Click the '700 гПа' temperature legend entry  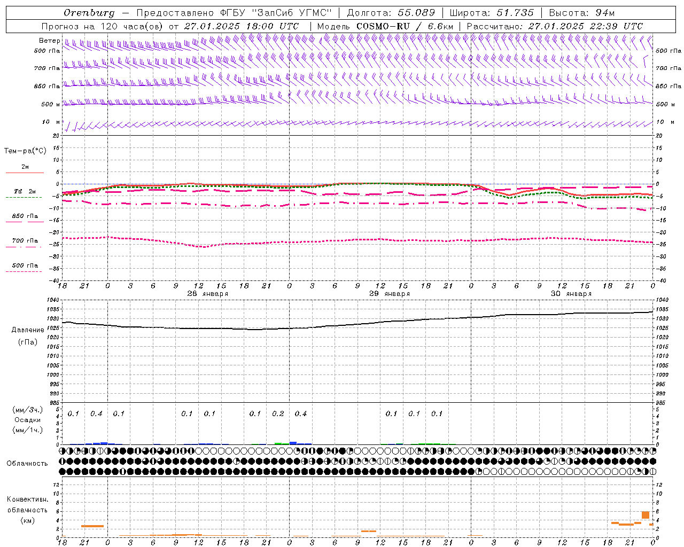25,241
